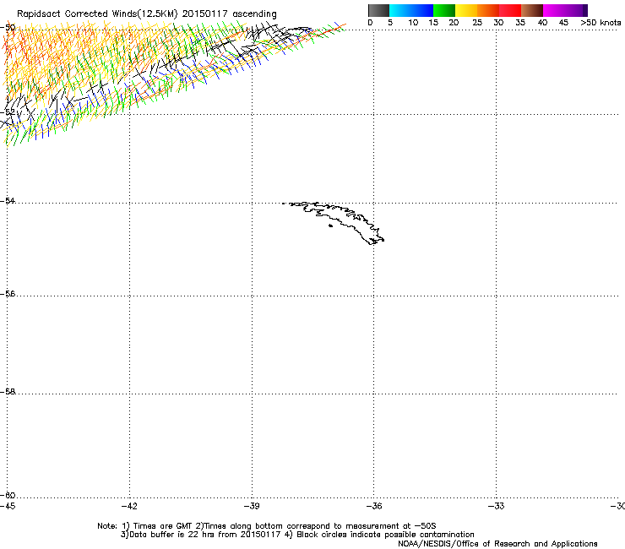
Task: Select the red 30-35 knots swatch
Action: pos(510,10)
